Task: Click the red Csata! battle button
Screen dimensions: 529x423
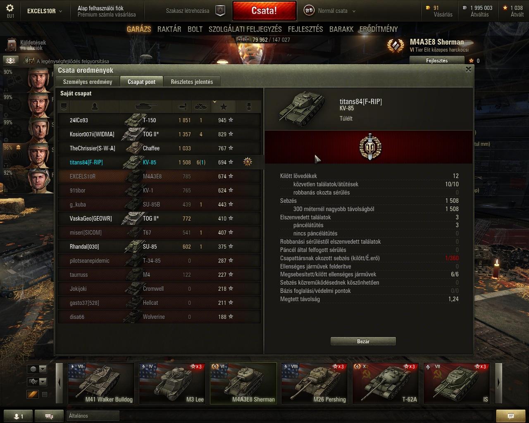Action: pyautogui.click(x=264, y=11)
